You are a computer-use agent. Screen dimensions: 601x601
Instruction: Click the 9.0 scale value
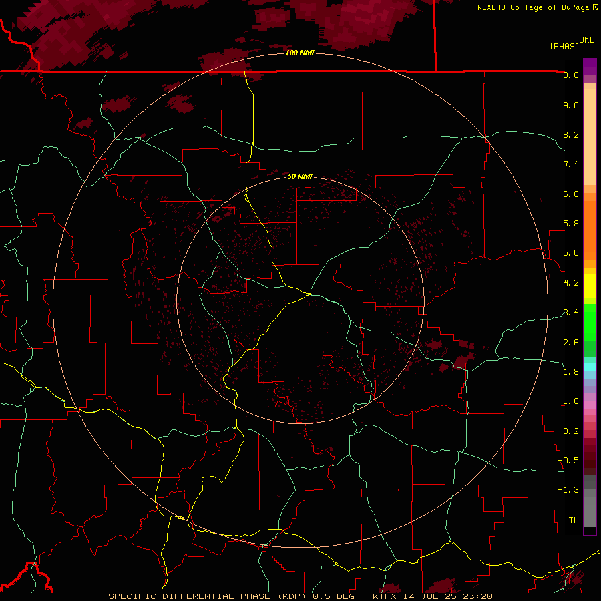click(x=571, y=105)
